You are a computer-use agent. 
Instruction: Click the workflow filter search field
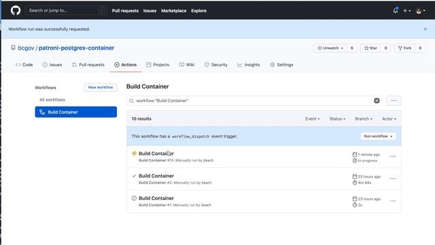point(254,101)
